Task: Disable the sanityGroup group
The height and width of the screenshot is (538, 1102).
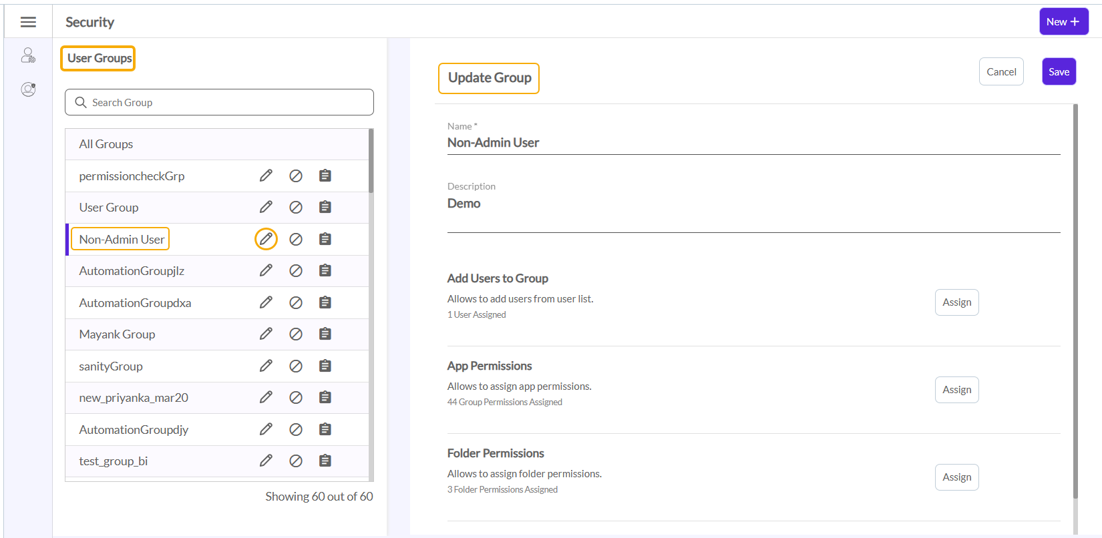Action: (x=296, y=366)
